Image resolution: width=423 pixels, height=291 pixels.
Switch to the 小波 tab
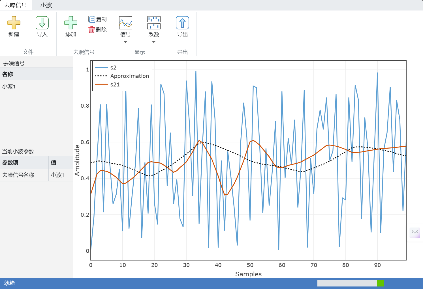point(46,5)
